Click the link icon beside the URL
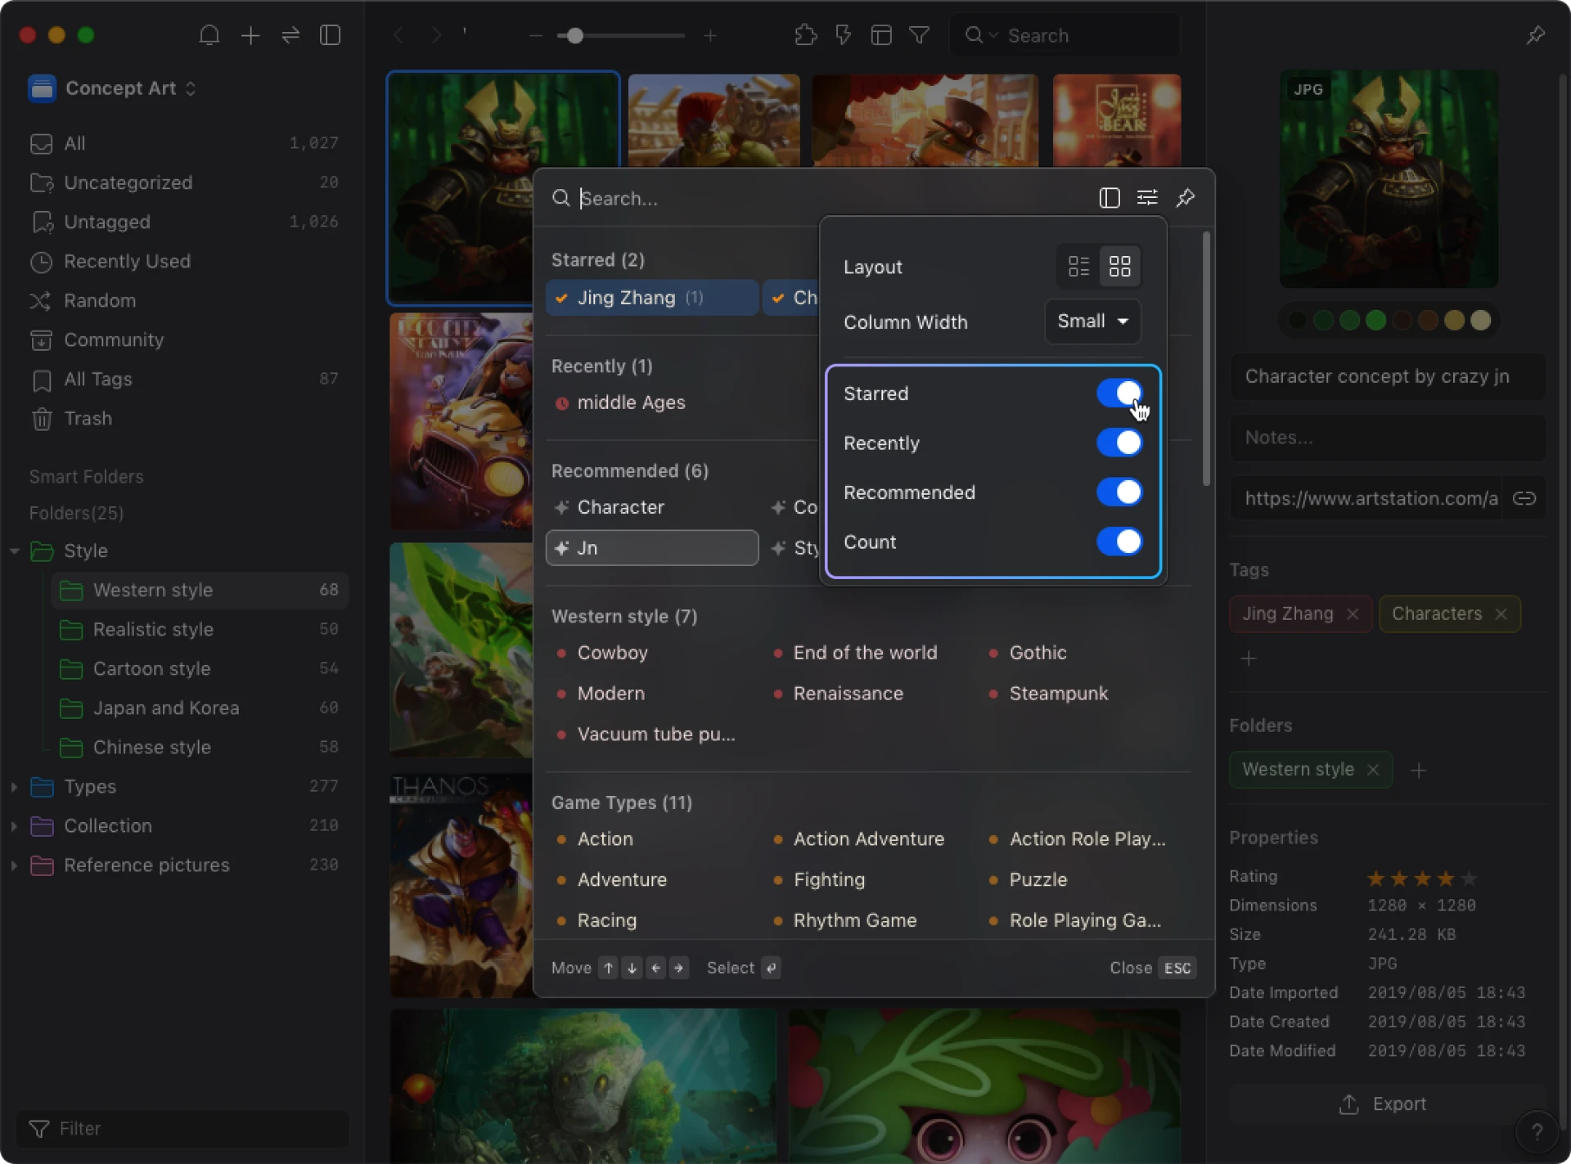 coord(1524,498)
